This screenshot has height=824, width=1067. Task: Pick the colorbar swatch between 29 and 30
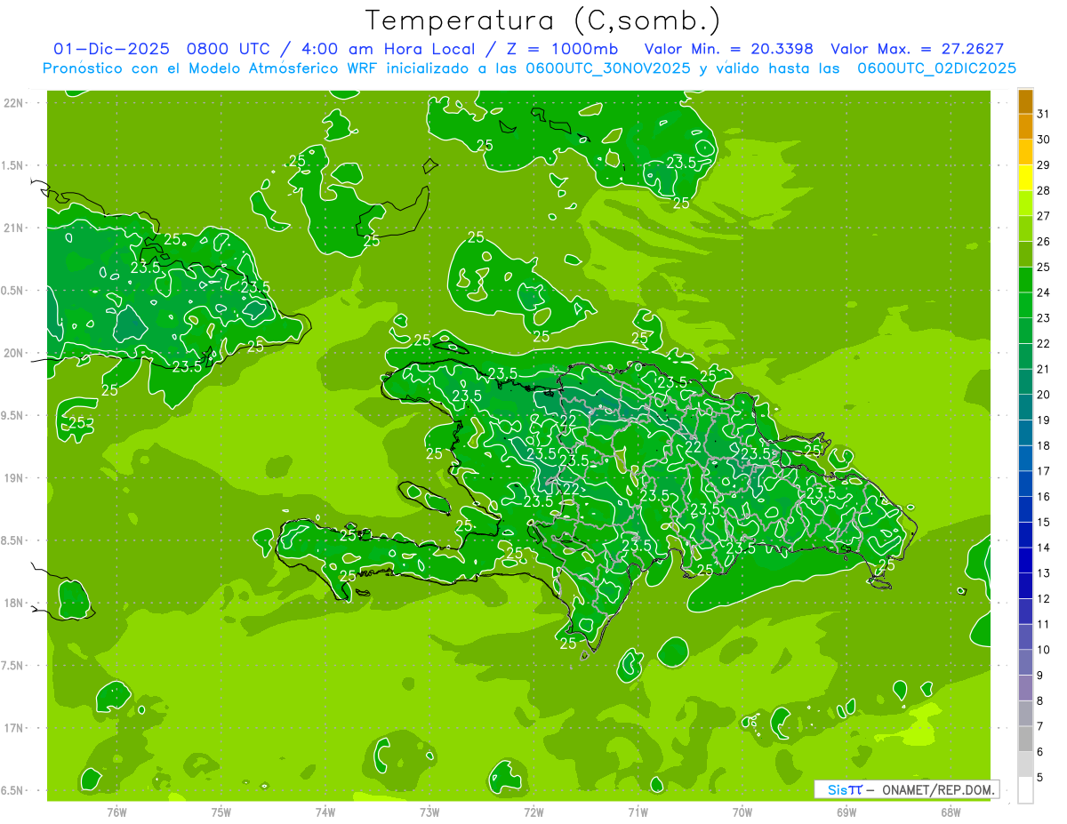pos(1025,152)
